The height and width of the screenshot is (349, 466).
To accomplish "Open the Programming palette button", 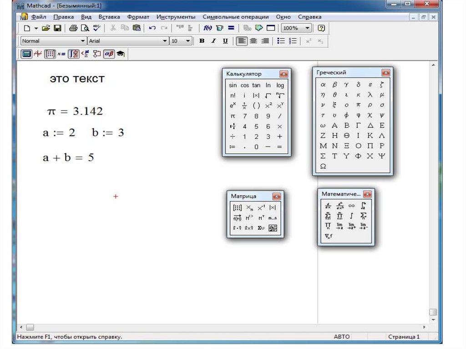I will 97,54.
